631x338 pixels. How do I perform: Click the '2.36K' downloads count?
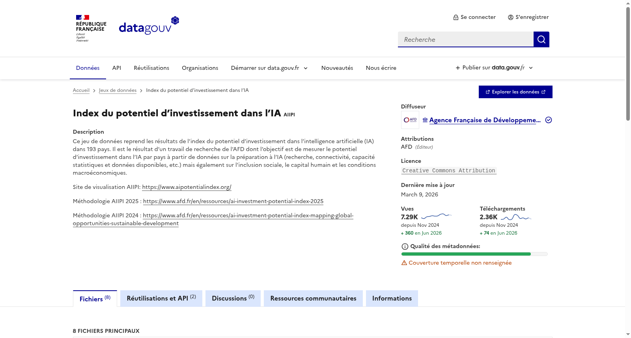[x=489, y=217]
